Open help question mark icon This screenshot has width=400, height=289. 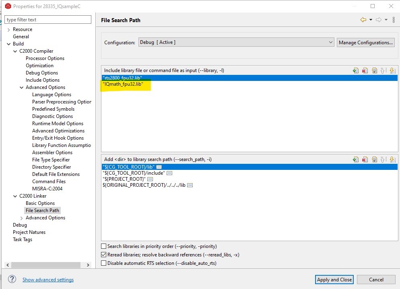(12, 279)
